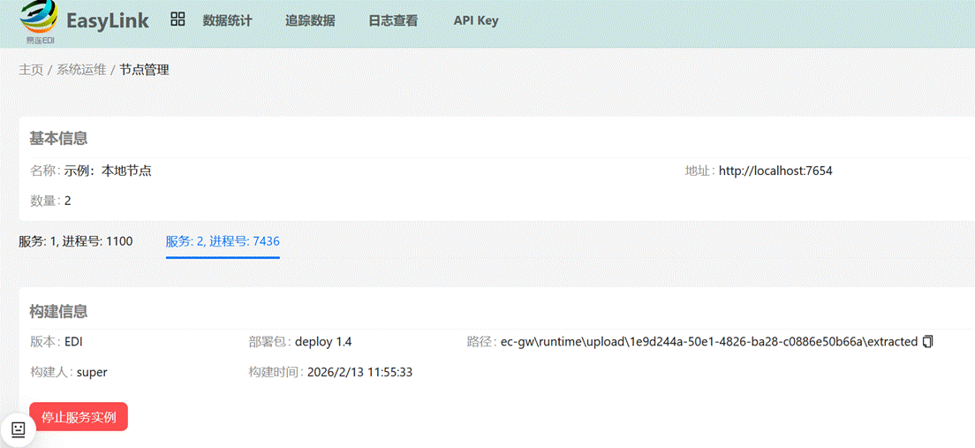Click the 主页 breadcrumb link

tap(31, 70)
